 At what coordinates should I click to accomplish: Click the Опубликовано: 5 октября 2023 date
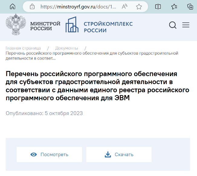pos(44,113)
